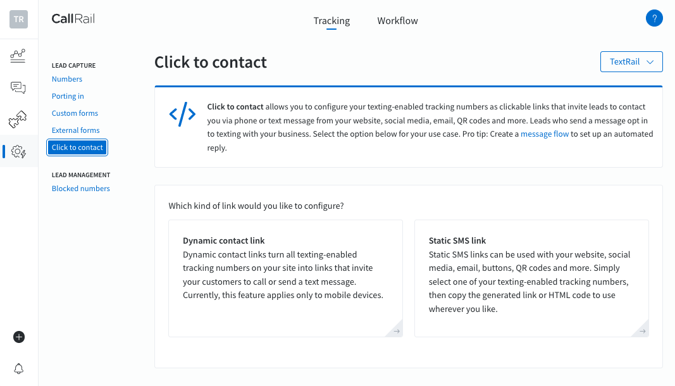
Task: Switch to the Tracking tab
Action: pos(331,21)
